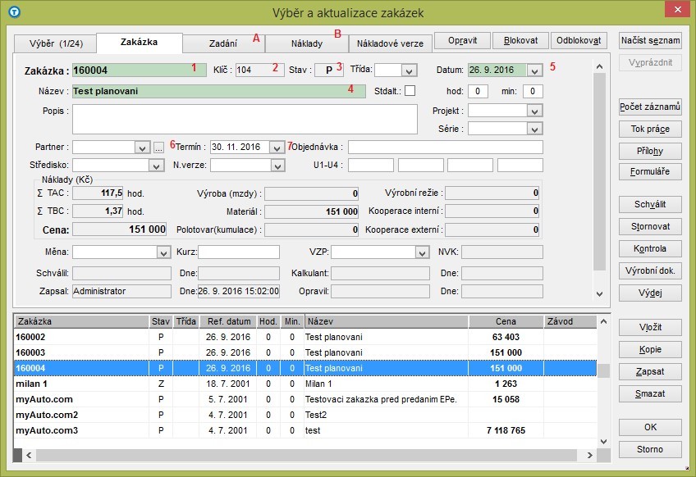This screenshot has height=477, width=696.
Task: Click the Kontrola button
Action: click(650, 248)
